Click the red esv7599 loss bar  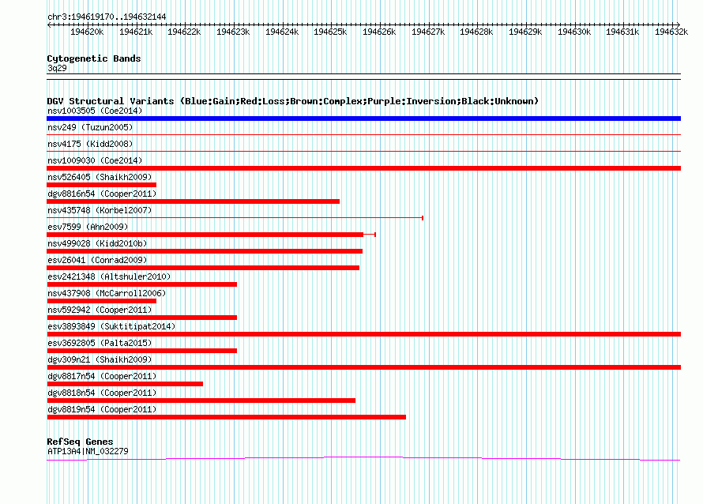205,235
